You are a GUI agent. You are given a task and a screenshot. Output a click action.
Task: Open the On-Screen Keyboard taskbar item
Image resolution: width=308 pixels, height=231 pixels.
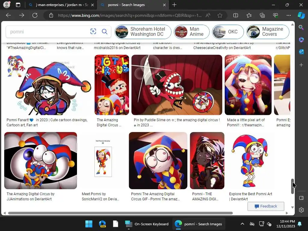[147, 224]
